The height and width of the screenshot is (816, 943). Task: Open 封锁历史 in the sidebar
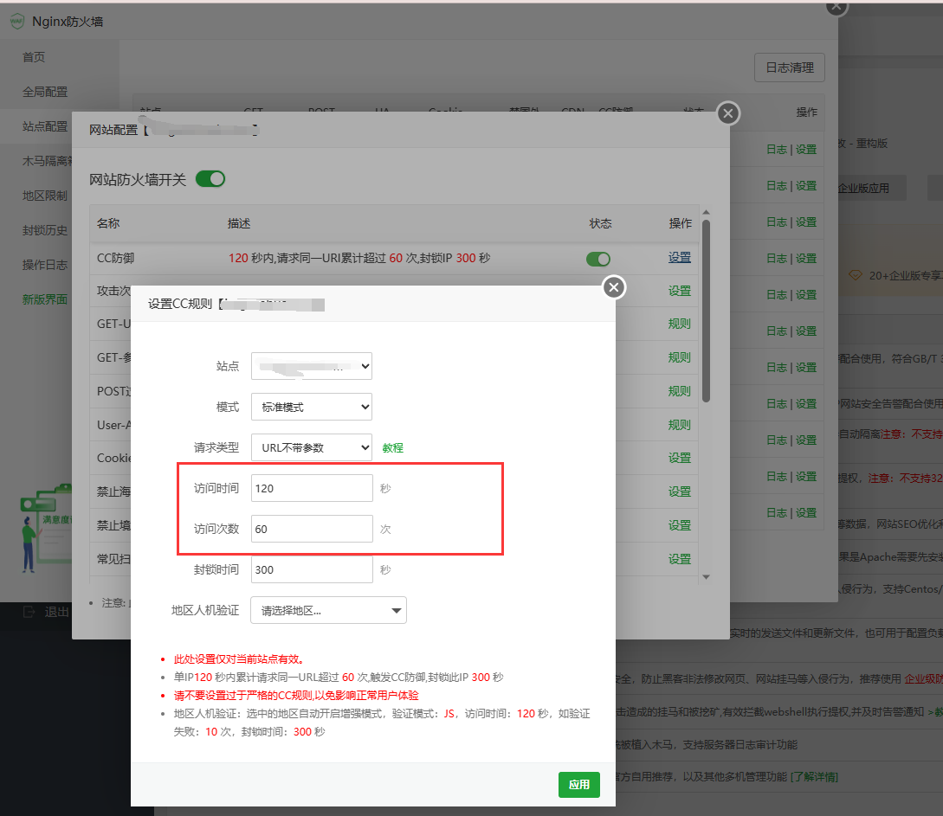click(x=45, y=230)
